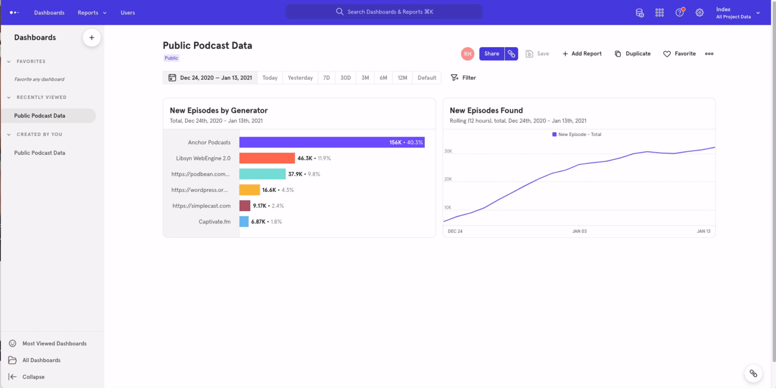Favorite this dashboard with the heart toggle
Image resolution: width=776 pixels, height=388 pixels.
coord(679,54)
